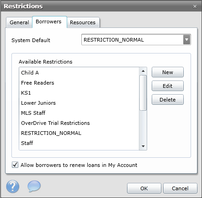The height and width of the screenshot is (198, 202).
Task: Confirm the dialog with OK
Action: point(144,188)
